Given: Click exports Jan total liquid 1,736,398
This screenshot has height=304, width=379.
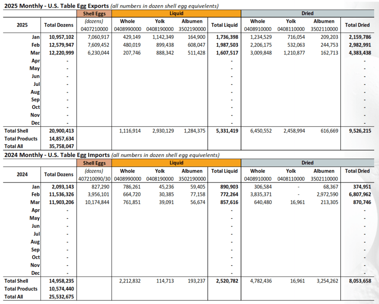Looking at the screenshot, I should [227, 37].
